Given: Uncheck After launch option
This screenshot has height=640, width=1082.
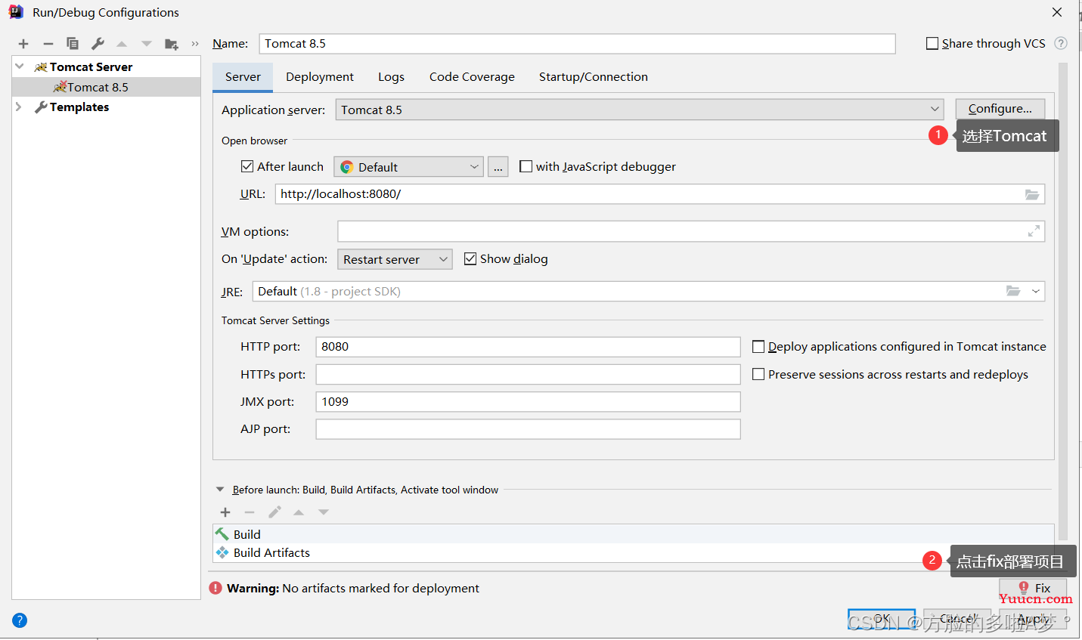Looking at the screenshot, I should coord(247,166).
